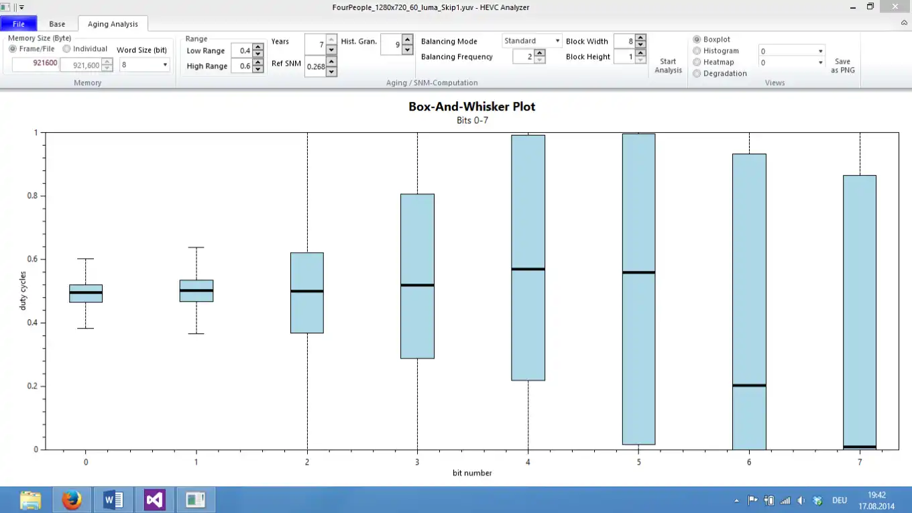Open the upper Views dropdown showing 0
The height and width of the screenshot is (513, 912).
(x=791, y=51)
